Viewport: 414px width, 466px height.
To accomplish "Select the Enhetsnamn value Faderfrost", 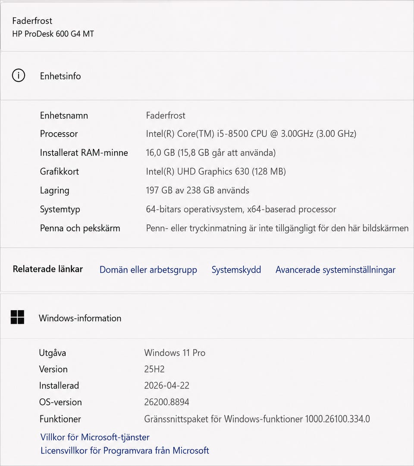I will (166, 115).
